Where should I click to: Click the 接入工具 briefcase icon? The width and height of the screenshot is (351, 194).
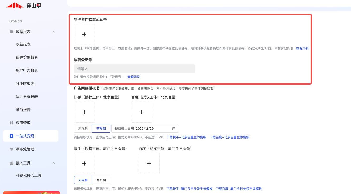tap(12, 163)
